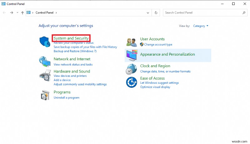Expand the chevron before Control Panel breadcrumb
This screenshot has width=250, height=144.
click(33, 12)
